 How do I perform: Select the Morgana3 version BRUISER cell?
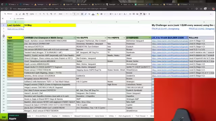(50, 79)
